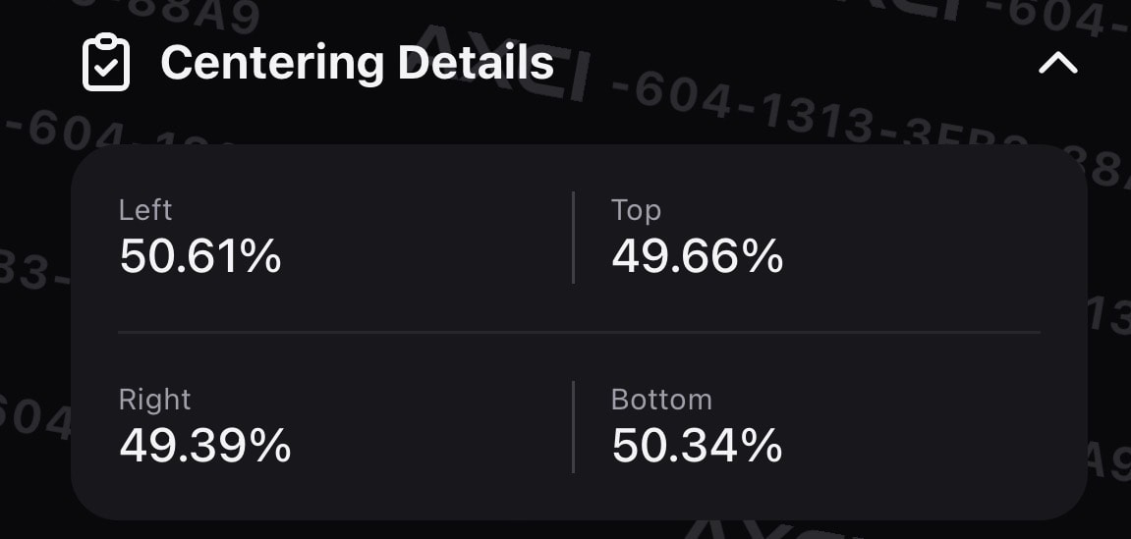Click the vertical divider between Left and Top
This screenshot has width=1131, height=539.
tap(573, 237)
